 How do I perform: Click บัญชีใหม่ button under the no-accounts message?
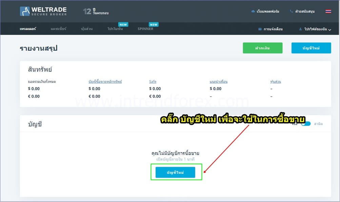(x=175, y=172)
